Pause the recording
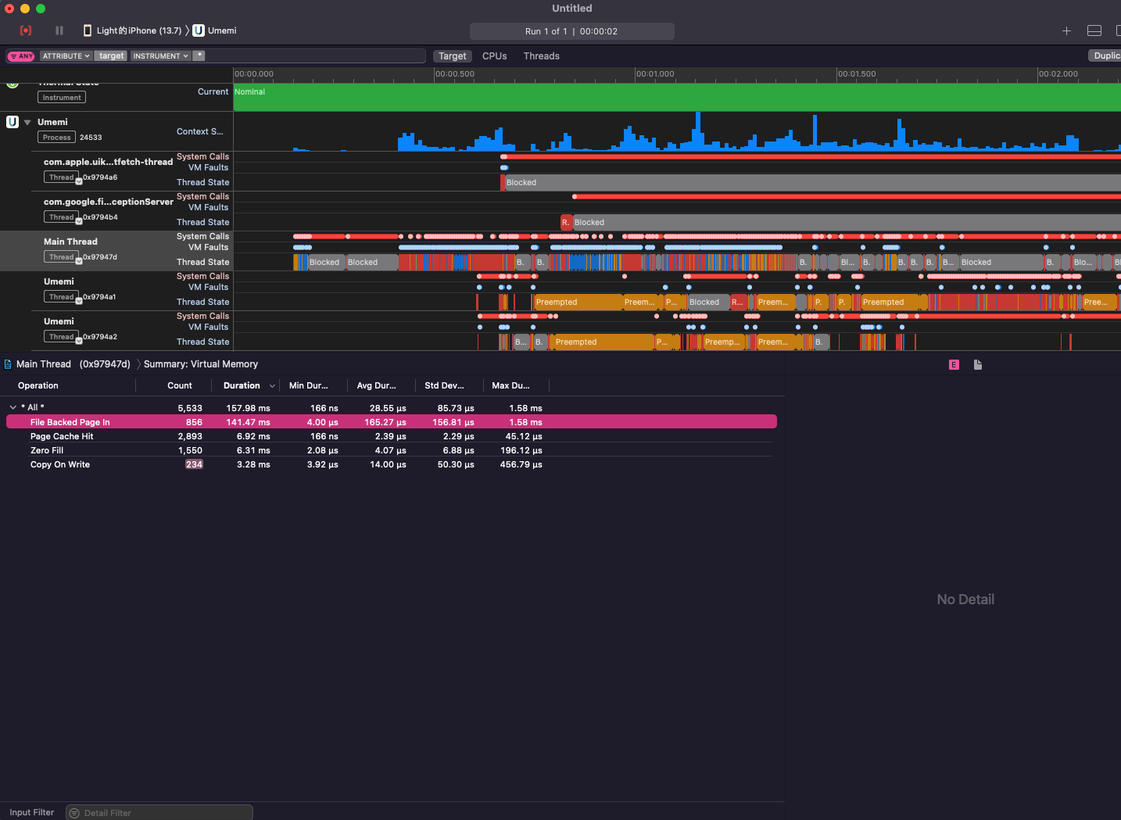 (x=59, y=30)
